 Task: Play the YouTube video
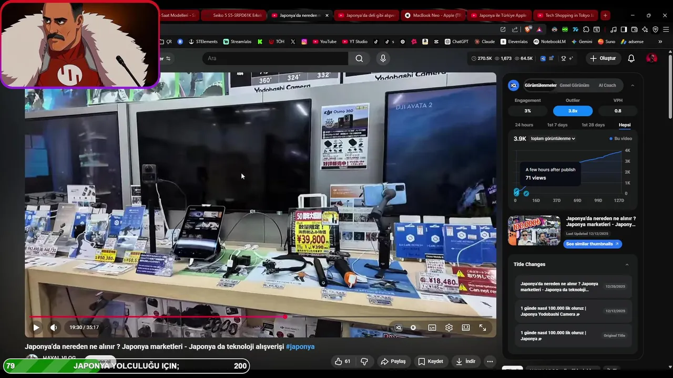pyautogui.click(x=36, y=328)
